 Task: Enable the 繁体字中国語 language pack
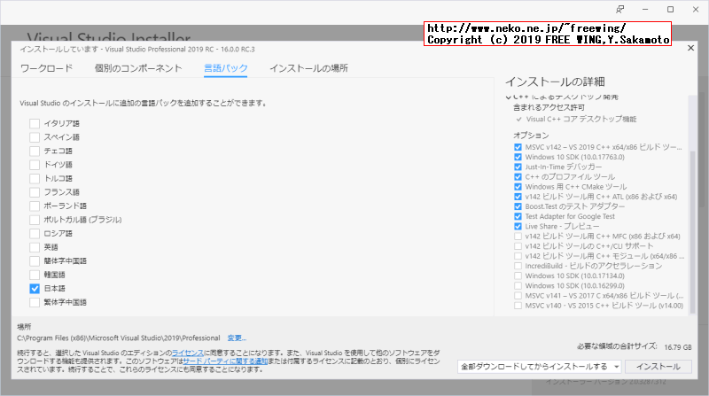35,302
